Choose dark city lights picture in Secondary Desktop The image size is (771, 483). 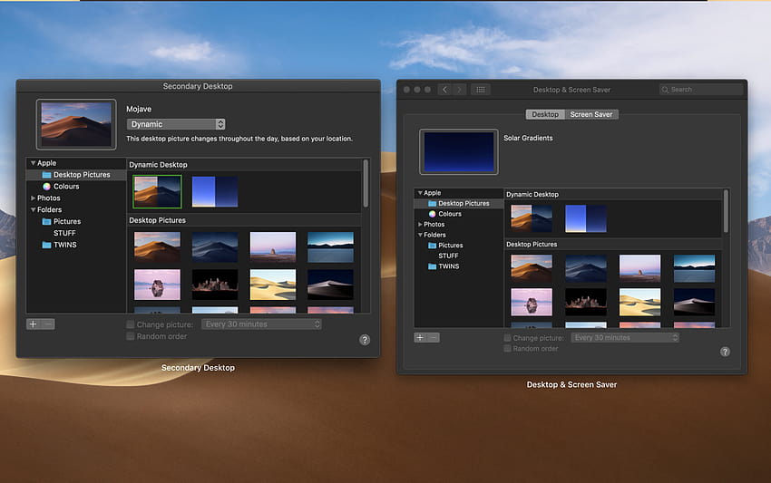pyautogui.click(x=215, y=285)
